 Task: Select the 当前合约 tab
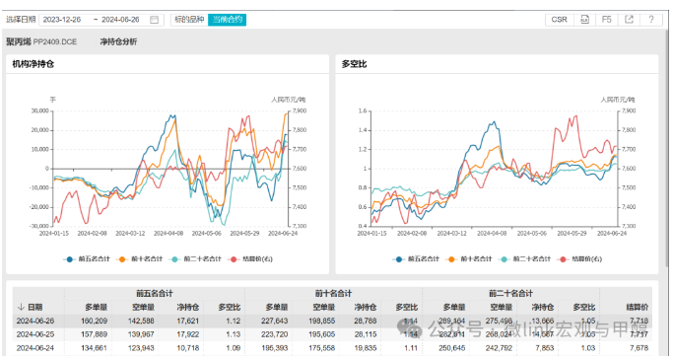[227, 20]
